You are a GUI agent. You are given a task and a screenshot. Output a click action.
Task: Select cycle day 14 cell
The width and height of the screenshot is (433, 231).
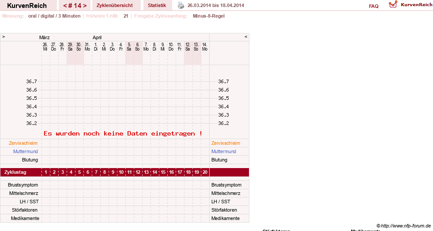tap(154, 172)
